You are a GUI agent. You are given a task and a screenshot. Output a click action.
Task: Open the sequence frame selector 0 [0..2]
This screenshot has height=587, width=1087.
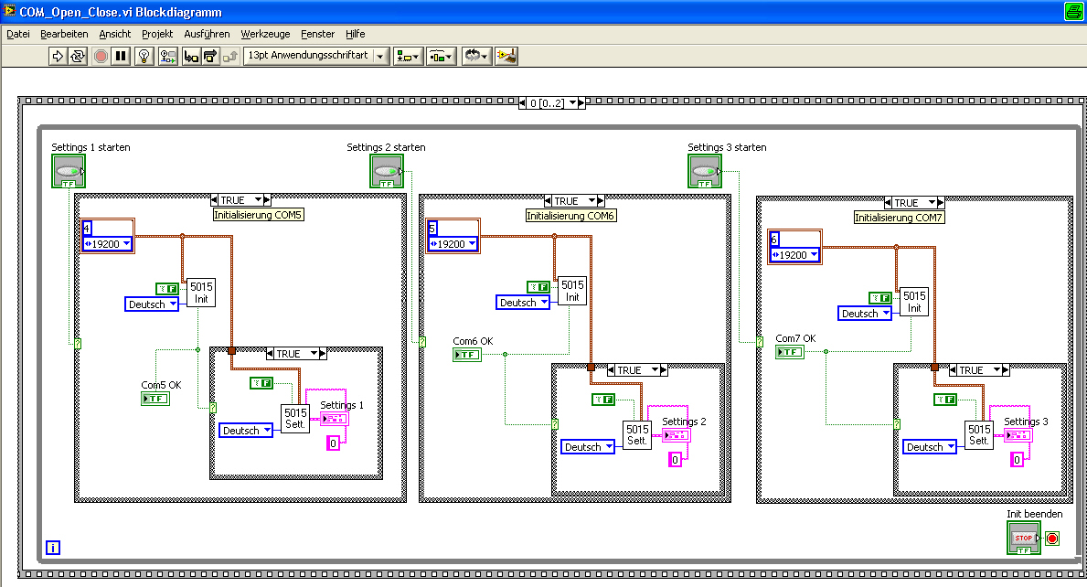click(x=552, y=103)
